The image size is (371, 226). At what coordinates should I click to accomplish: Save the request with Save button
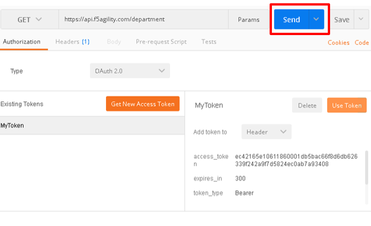(x=342, y=20)
